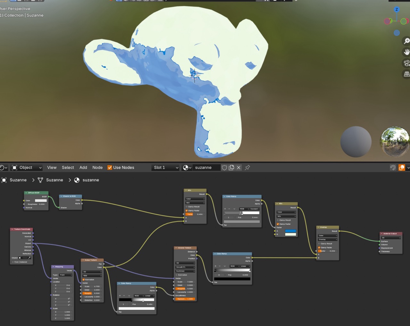The height and width of the screenshot is (326, 410).
Task: Open the Select menu in node editor
Action: pos(68,168)
